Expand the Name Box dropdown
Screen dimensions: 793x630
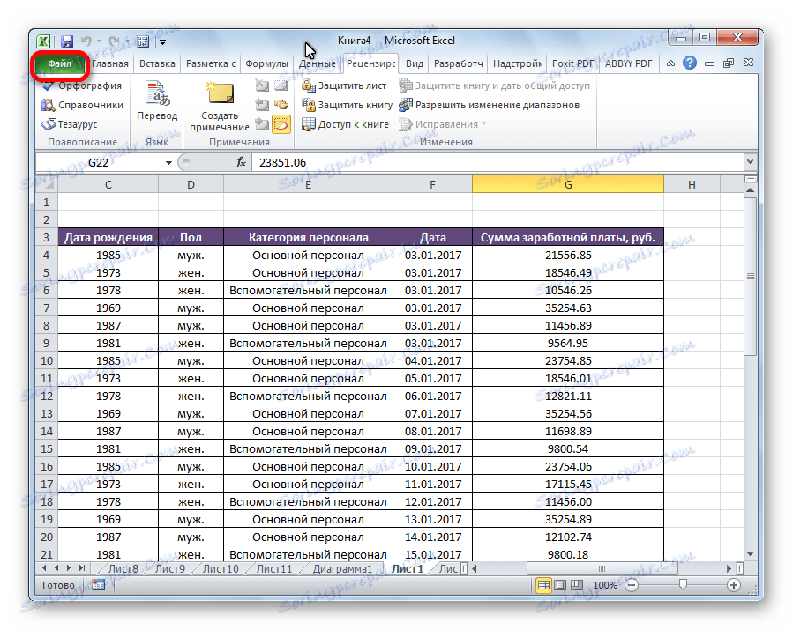click(168, 163)
